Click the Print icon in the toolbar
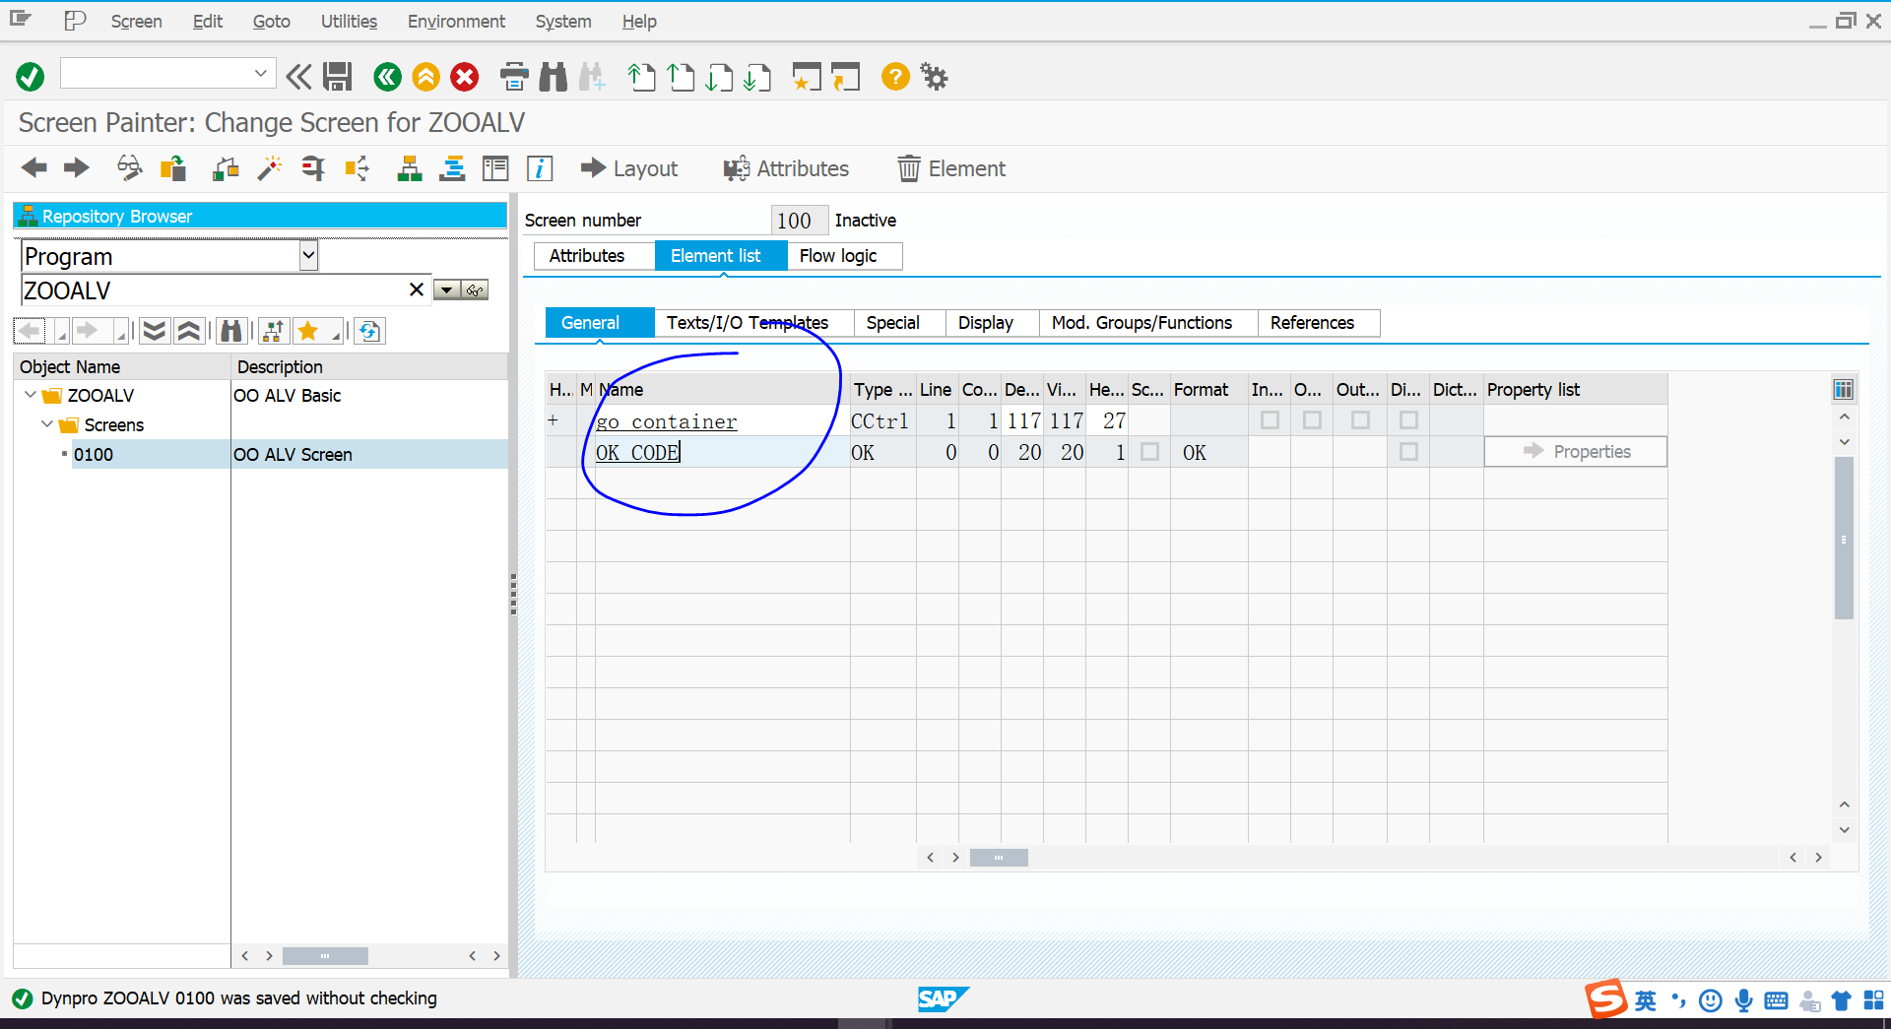This screenshot has height=1029, width=1891. [513, 76]
